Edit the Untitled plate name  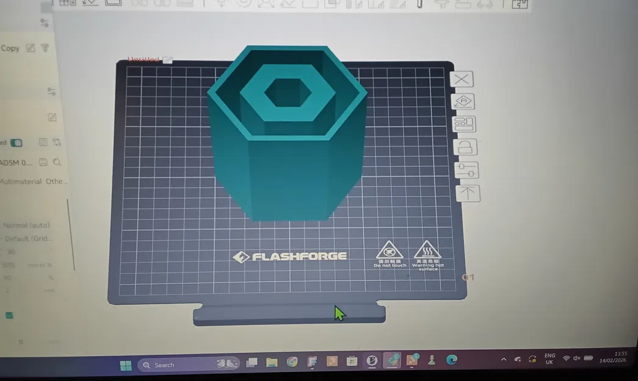coord(167,60)
